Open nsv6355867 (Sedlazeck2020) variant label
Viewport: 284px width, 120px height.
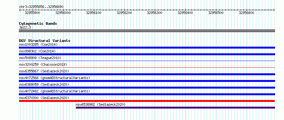(x=44, y=71)
